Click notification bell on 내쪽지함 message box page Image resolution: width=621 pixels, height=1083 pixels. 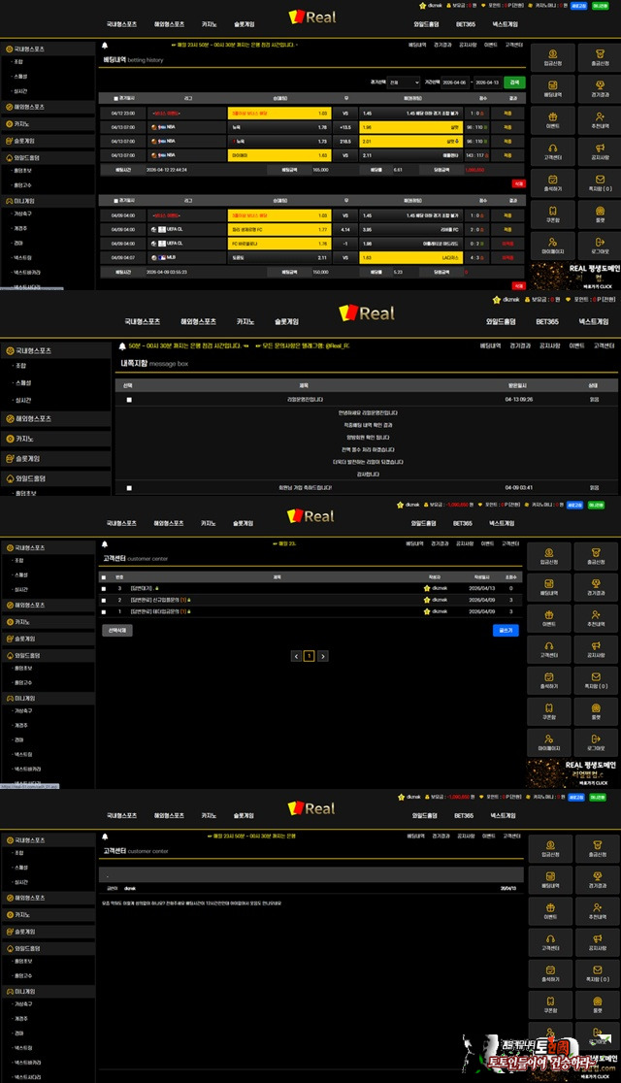122,346
